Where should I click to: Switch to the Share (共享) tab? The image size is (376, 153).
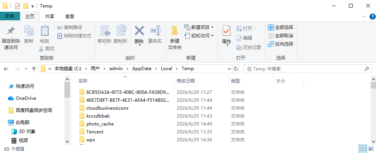point(50,16)
